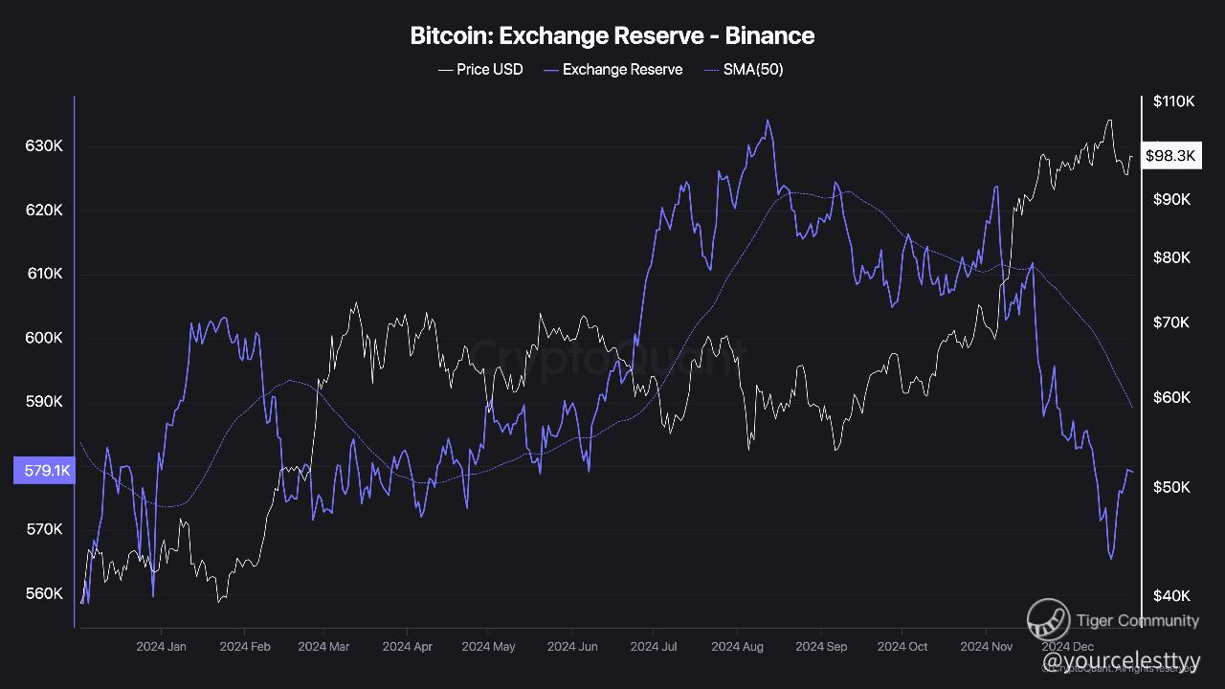Click the 2024 Dec axis label

(1068, 647)
